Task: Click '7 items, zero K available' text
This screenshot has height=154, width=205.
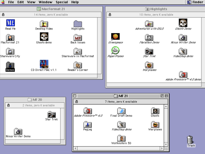Action: click(x=121, y=102)
